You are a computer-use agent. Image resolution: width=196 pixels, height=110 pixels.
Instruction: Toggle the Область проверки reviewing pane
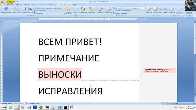[120, 13]
